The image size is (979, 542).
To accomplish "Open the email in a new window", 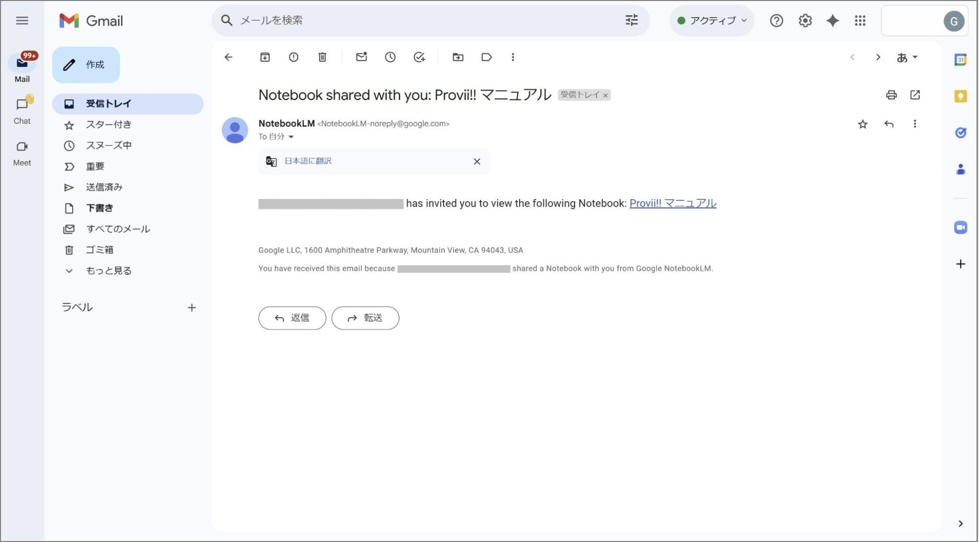I will [x=915, y=95].
